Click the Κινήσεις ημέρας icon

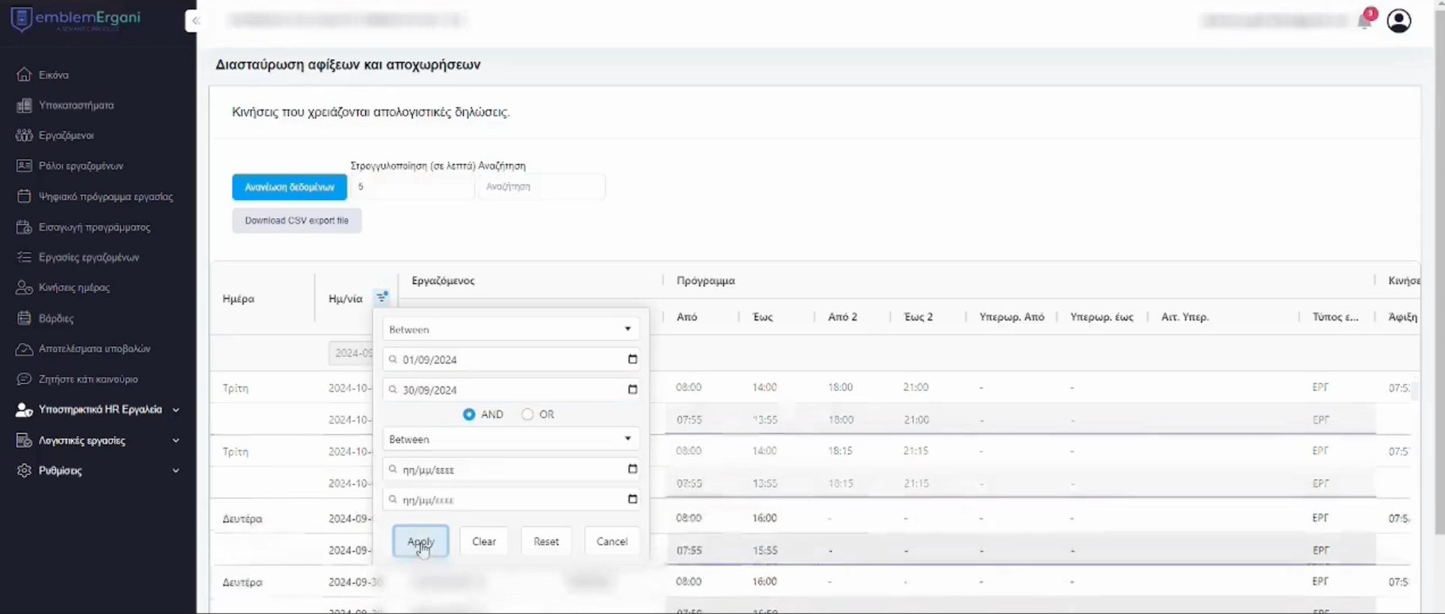24,288
